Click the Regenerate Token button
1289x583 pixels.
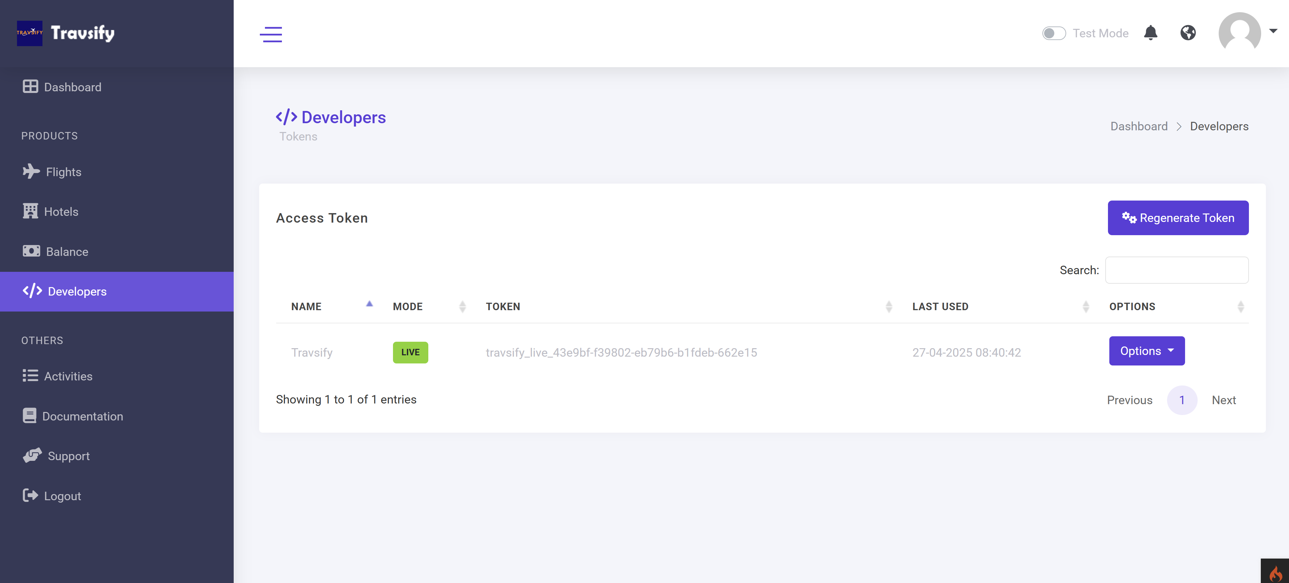(x=1177, y=218)
